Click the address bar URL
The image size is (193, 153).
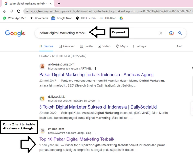(x=112, y=11)
